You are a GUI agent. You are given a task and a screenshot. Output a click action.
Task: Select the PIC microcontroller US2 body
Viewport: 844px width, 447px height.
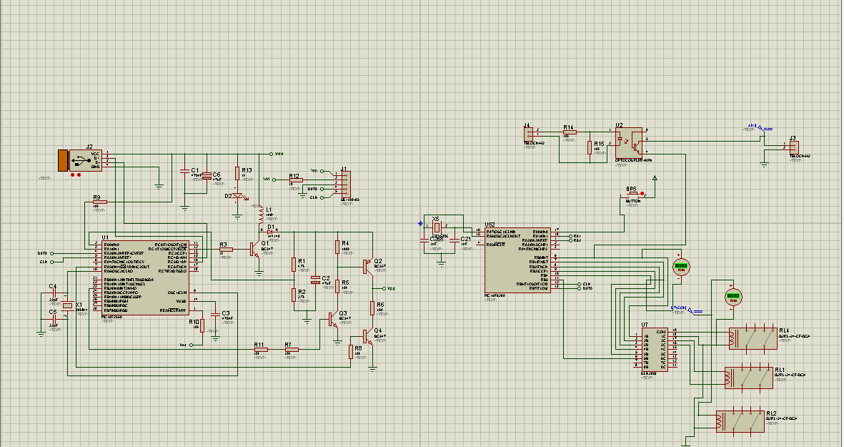coord(517,260)
